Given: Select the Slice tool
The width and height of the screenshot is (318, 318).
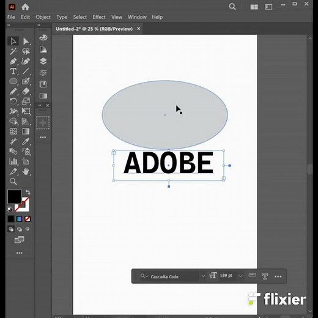Looking at the screenshot, I should pyautogui.click(x=13, y=171).
